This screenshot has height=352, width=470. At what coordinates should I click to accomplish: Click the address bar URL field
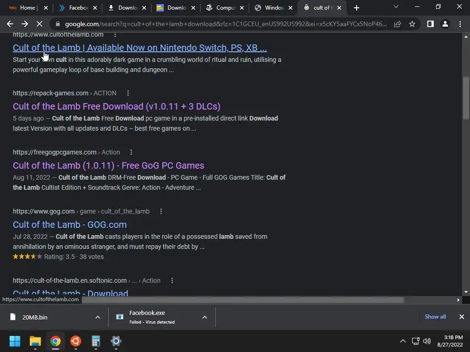click(226, 24)
